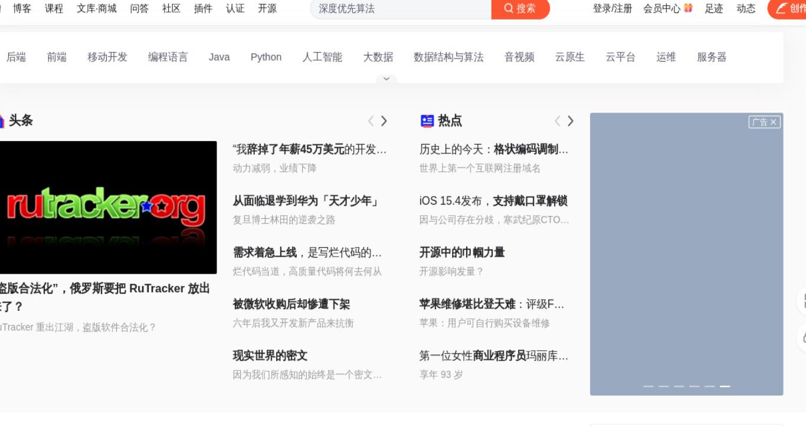Image resolution: width=806 pixels, height=427 pixels.
Task: Select the 前端 category tab
Action: [x=57, y=57]
